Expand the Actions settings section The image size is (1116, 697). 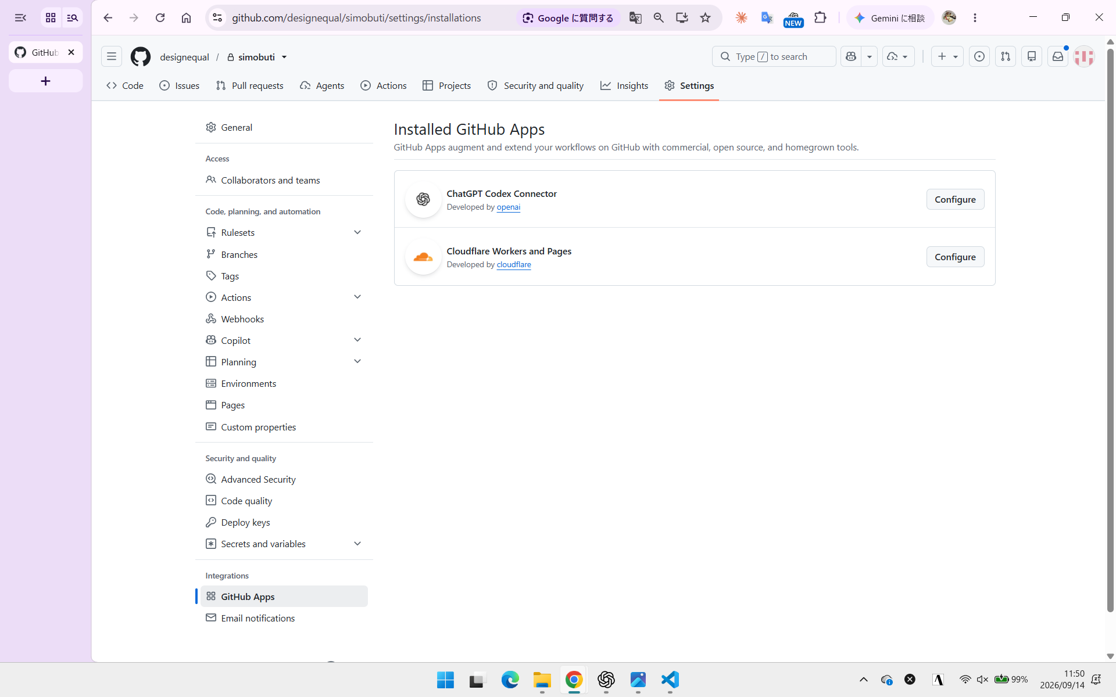[x=357, y=297]
